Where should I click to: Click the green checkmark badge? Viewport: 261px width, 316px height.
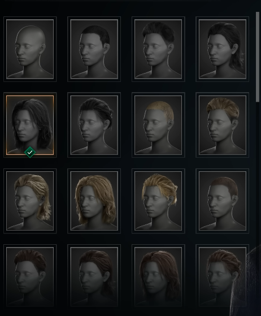point(30,153)
